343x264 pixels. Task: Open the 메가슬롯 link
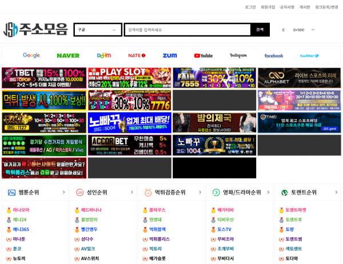[x=157, y=258]
